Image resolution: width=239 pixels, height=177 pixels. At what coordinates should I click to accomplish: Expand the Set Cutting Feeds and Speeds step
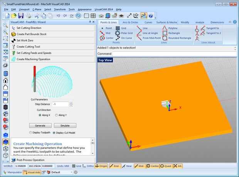point(53,53)
